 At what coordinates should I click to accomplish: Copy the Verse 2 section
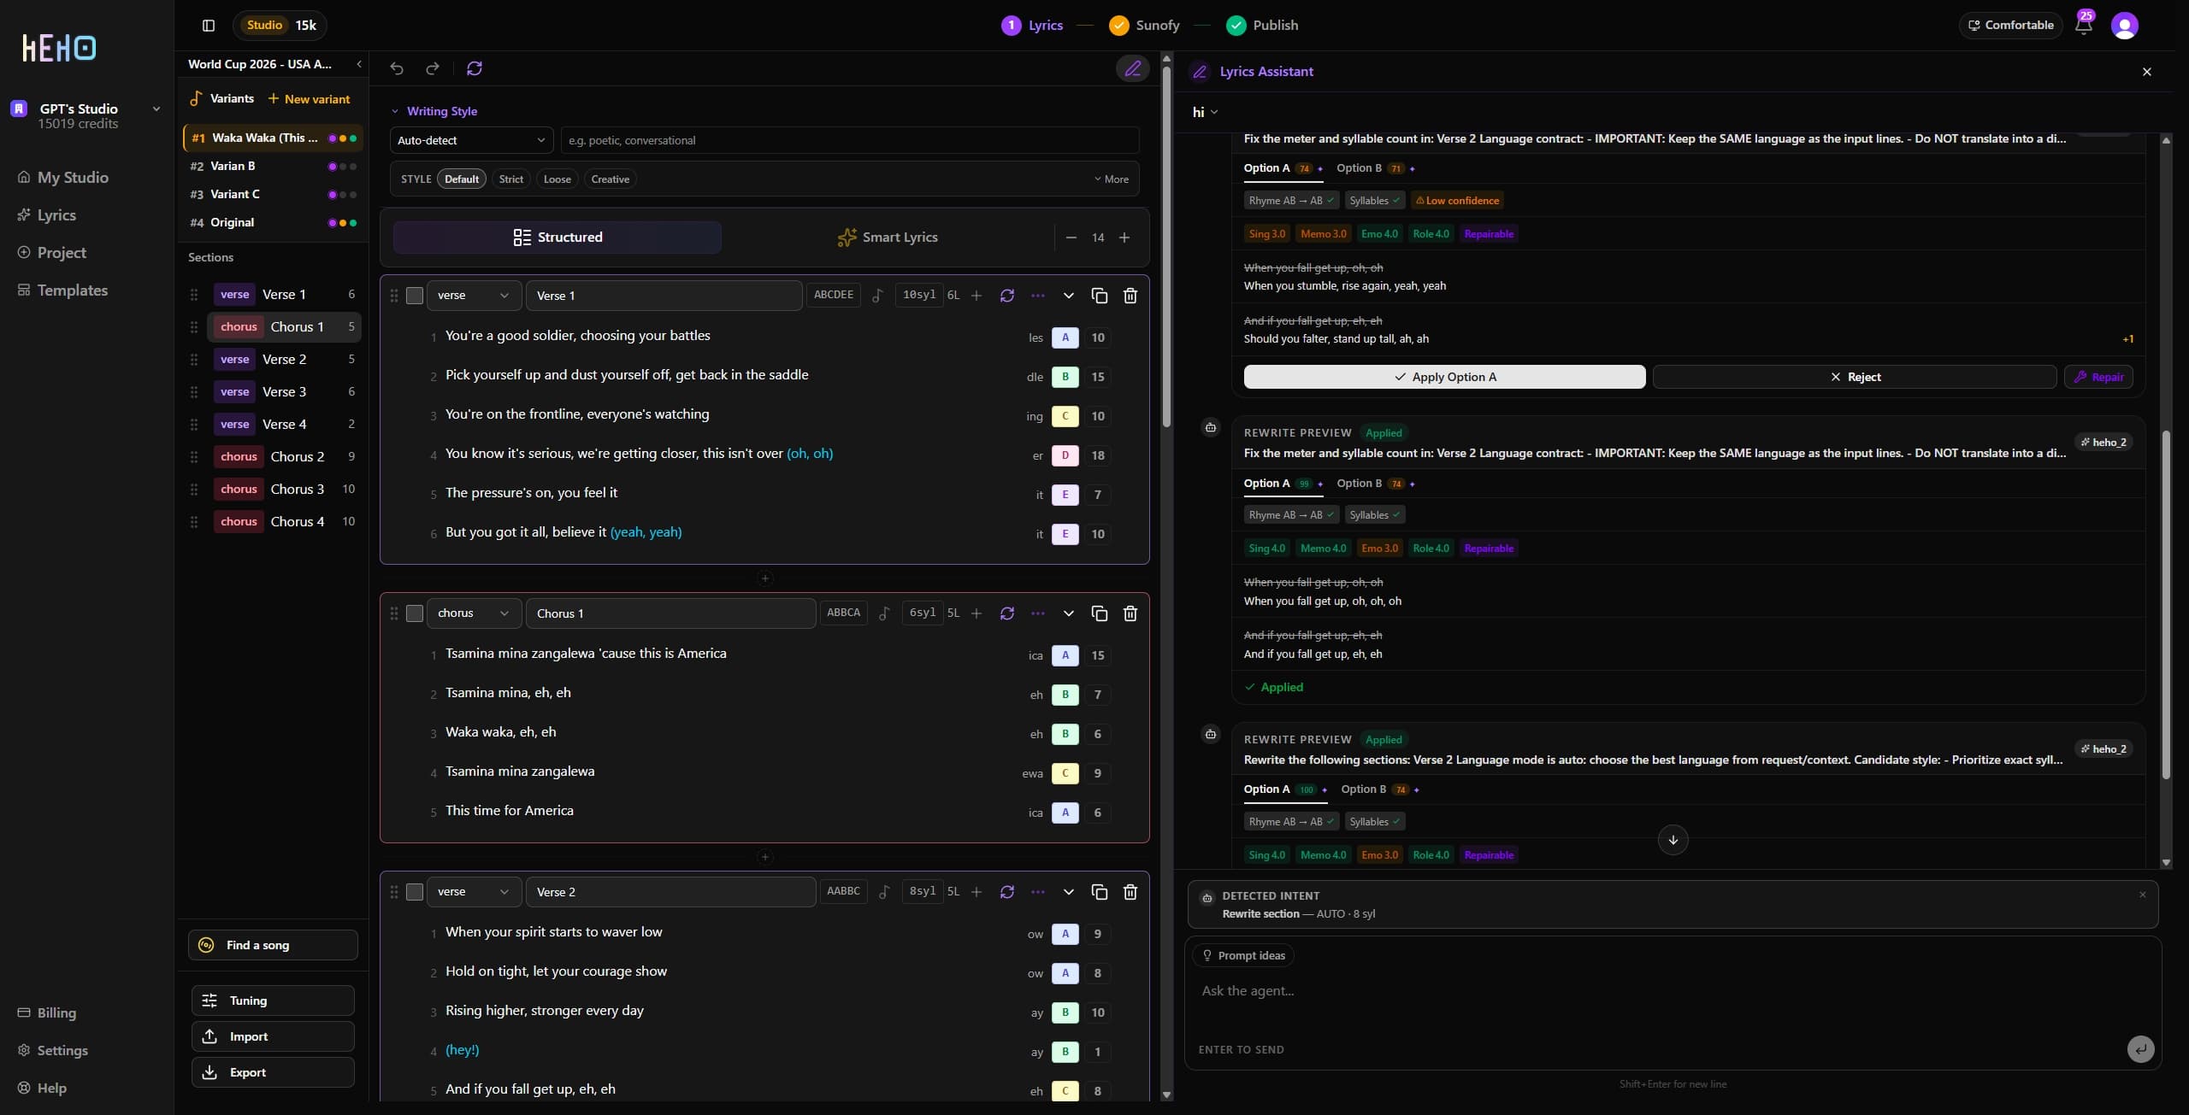(x=1100, y=892)
